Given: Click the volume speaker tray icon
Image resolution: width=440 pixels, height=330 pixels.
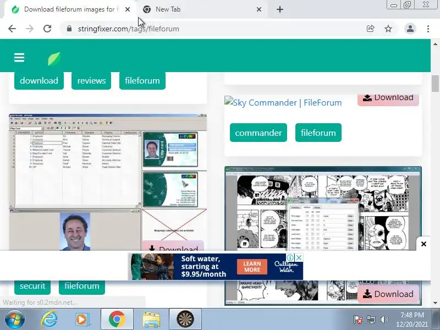Looking at the screenshot, I should pos(384,320).
